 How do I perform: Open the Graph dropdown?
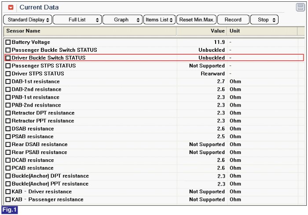click(x=122, y=20)
